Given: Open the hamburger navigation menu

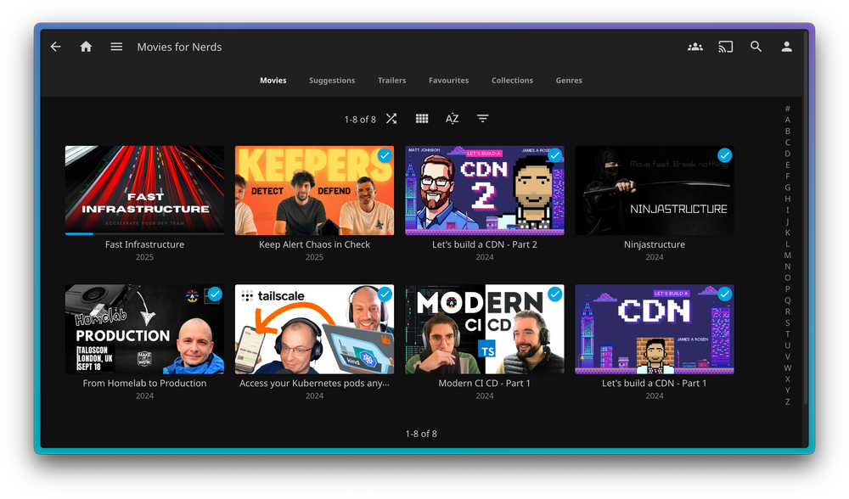Looking at the screenshot, I should (116, 47).
